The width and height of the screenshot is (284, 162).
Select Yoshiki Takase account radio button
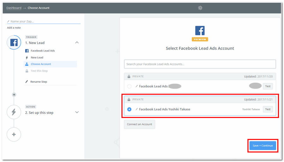pos(129,109)
